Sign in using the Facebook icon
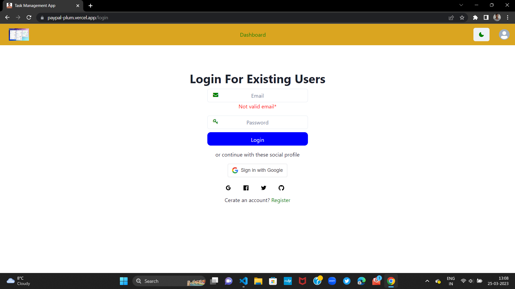Screen dimensions: 515x289 point(246,188)
